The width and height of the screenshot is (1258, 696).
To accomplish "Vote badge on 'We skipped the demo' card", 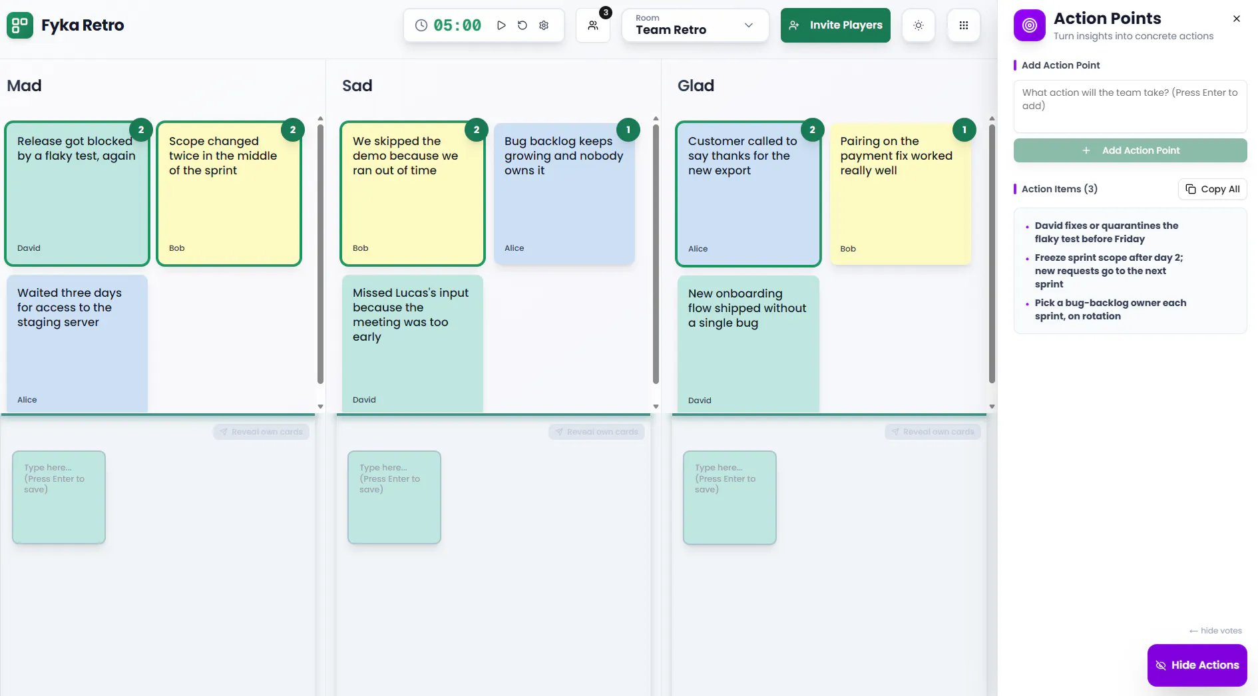I will pos(477,130).
